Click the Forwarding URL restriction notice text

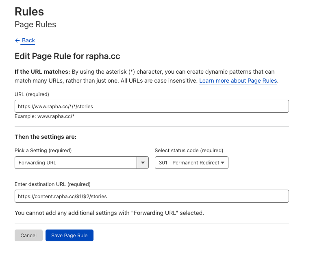[109, 213]
